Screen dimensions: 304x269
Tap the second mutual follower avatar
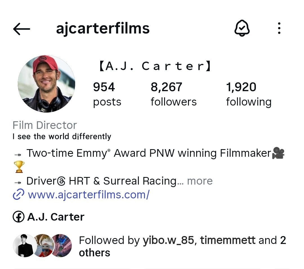43,246
